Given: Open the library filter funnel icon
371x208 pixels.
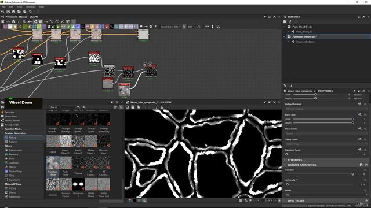Looking at the screenshot, I should pyautogui.click(x=78, y=107).
